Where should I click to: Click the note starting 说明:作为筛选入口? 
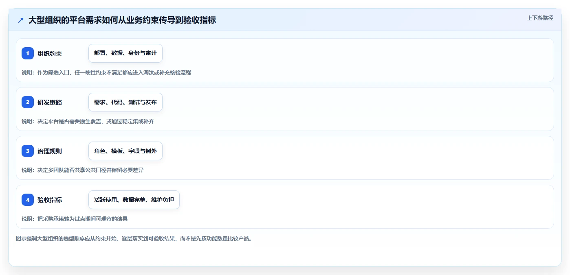(106, 72)
